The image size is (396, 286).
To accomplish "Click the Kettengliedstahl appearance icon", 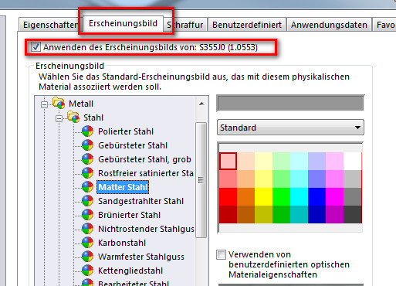I will coord(87,271).
